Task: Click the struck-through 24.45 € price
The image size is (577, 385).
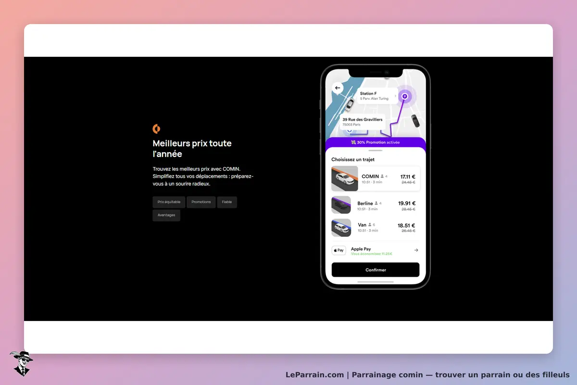Action: click(x=408, y=182)
